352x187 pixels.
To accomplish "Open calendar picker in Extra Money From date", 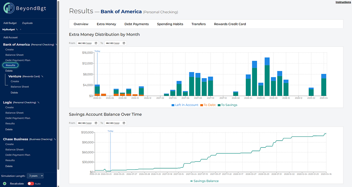I will [96, 43].
